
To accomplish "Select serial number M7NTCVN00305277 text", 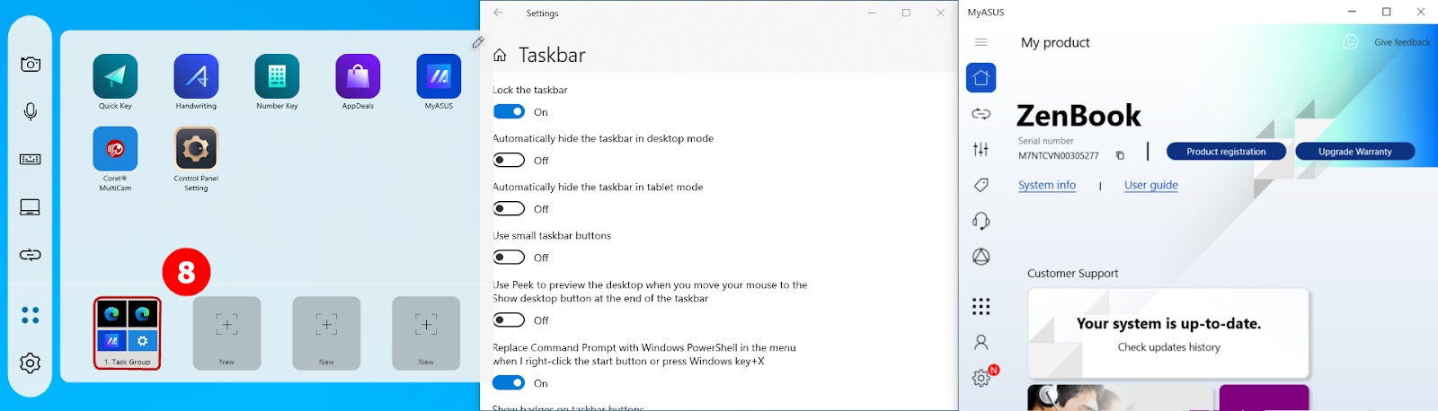I will click(x=1059, y=155).
